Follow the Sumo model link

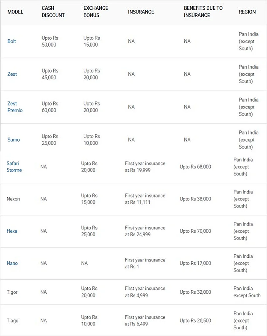[14, 140]
